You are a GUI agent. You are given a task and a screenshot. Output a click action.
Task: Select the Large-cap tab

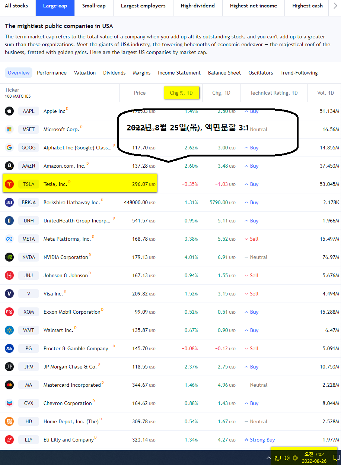pyautogui.click(x=55, y=6)
